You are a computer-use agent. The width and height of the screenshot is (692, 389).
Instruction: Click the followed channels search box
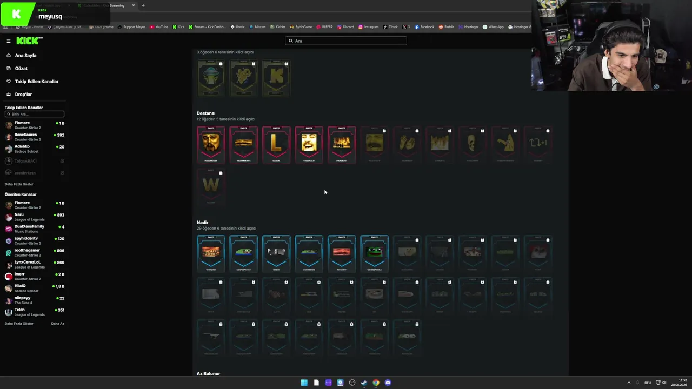[x=35, y=114]
